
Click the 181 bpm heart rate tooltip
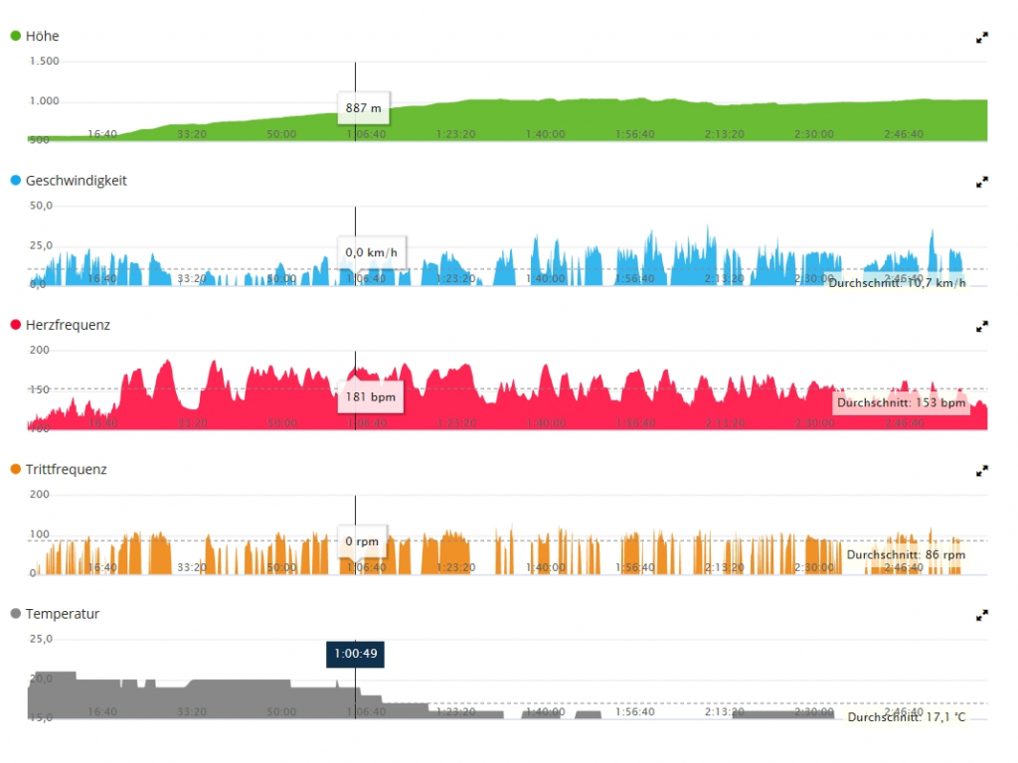pyautogui.click(x=370, y=397)
